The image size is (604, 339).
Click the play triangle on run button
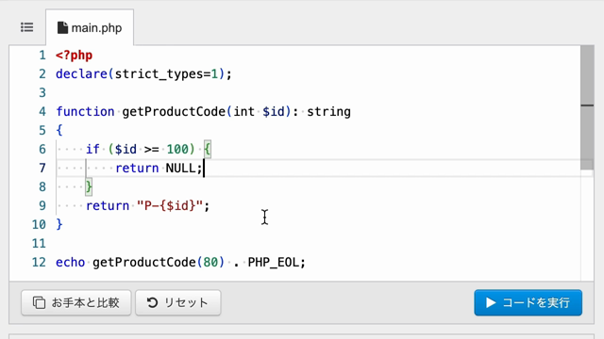click(x=491, y=302)
